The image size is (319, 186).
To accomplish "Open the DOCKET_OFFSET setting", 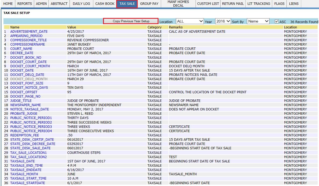I will tap(24, 92).
